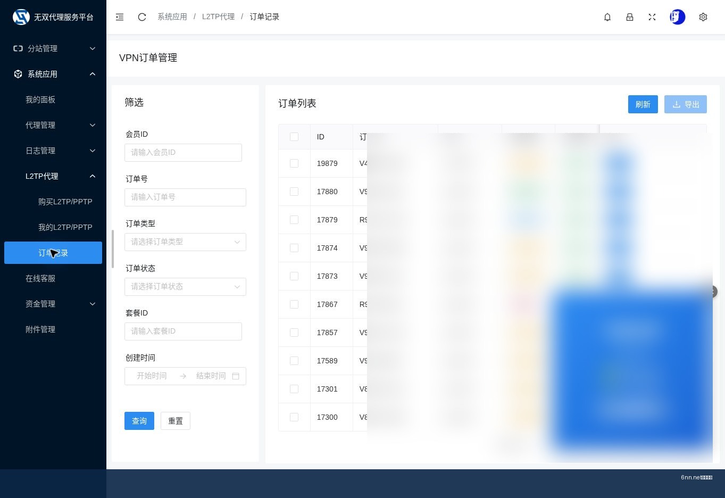
Task: Open settings via the gear icon
Action: pos(703,17)
